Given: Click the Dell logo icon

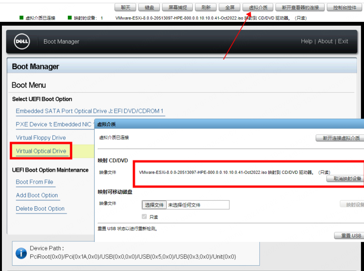Looking at the screenshot, I should pos(22,41).
